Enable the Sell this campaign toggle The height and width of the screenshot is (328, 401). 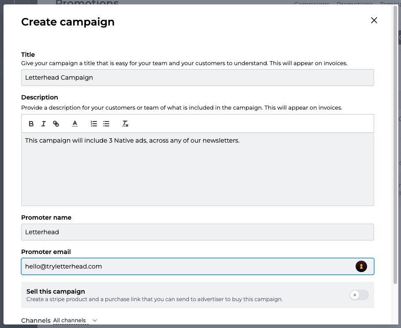pyautogui.click(x=359, y=295)
